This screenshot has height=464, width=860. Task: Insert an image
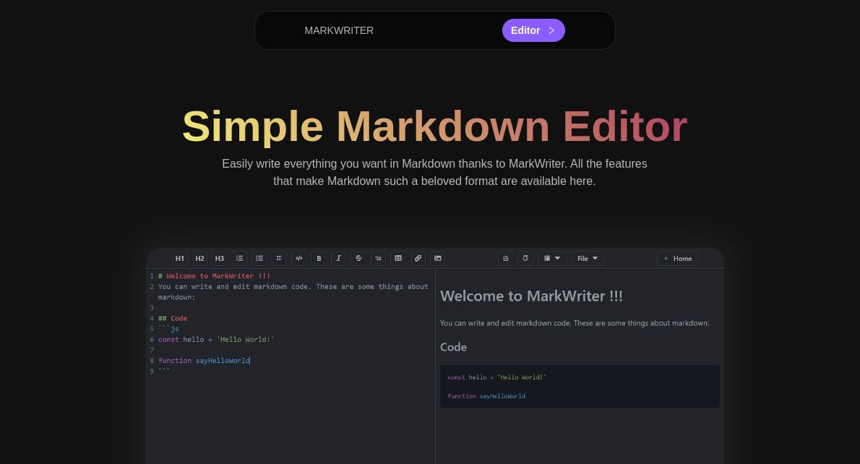pos(437,258)
